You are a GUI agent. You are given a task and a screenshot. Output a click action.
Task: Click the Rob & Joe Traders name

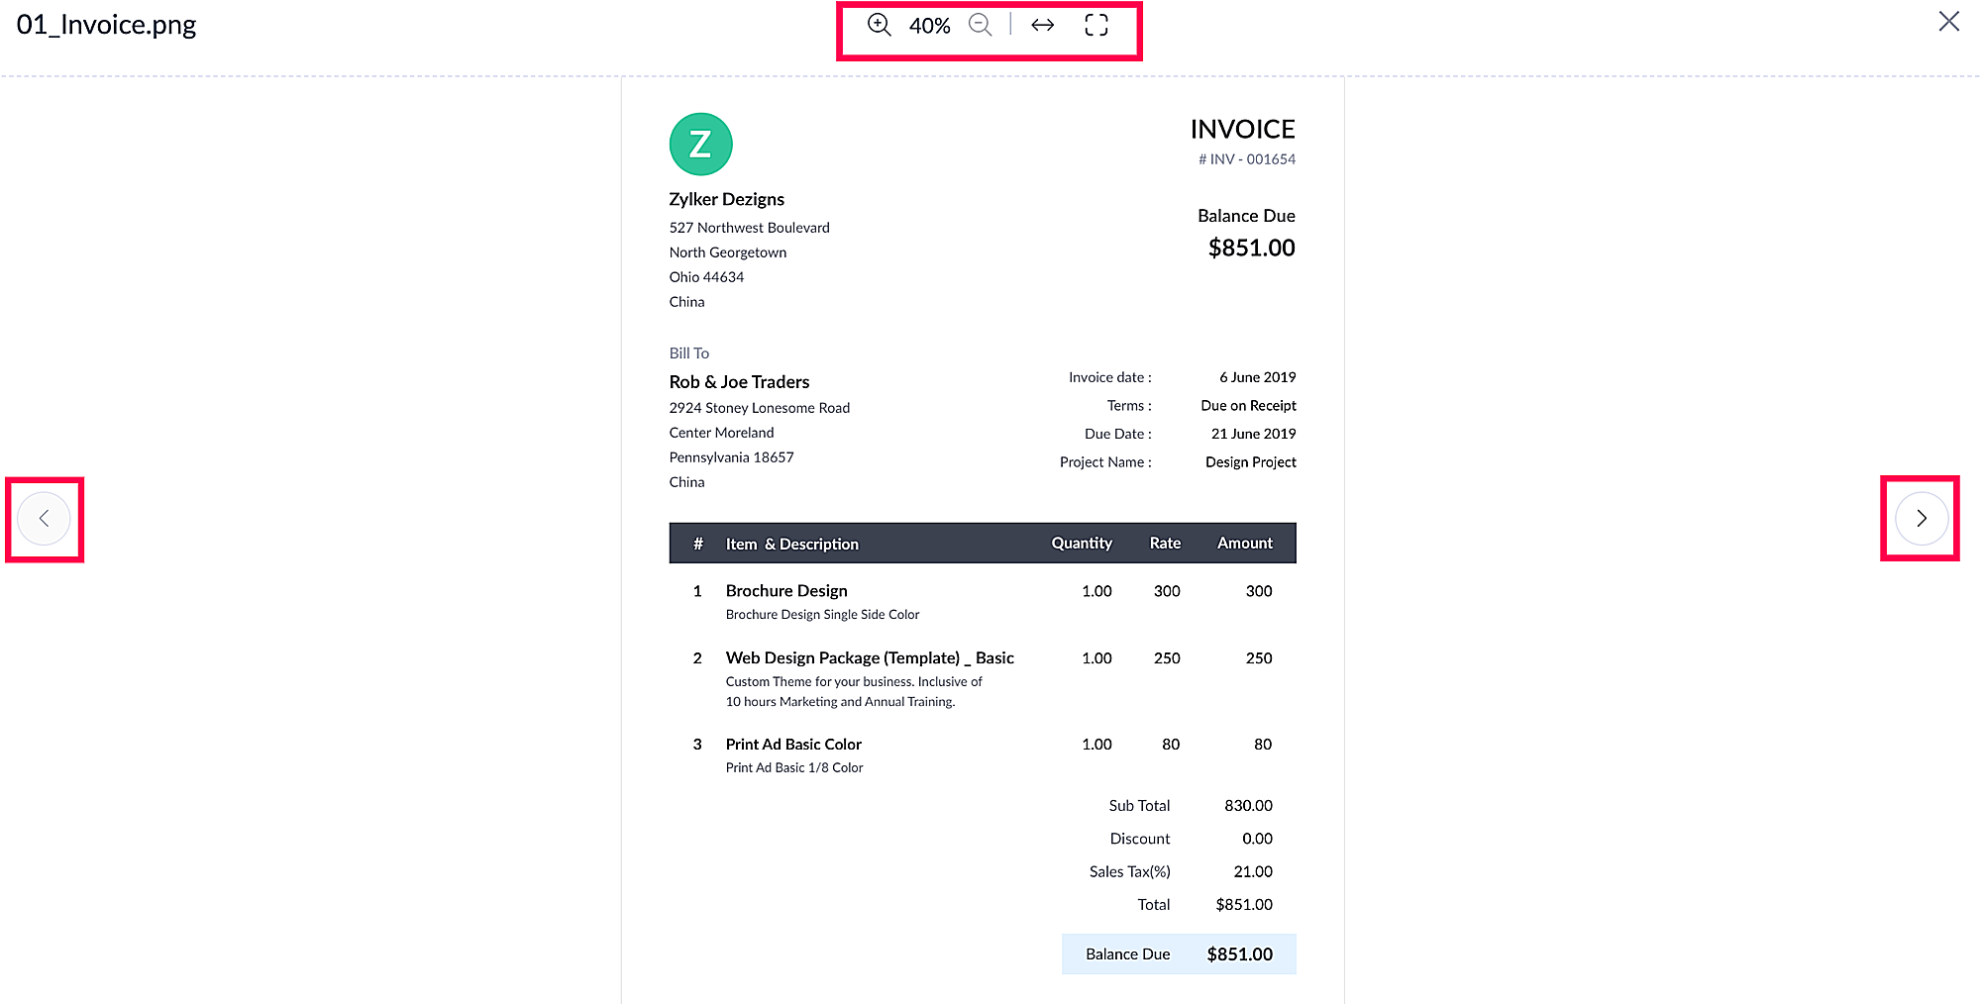click(739, 382)
